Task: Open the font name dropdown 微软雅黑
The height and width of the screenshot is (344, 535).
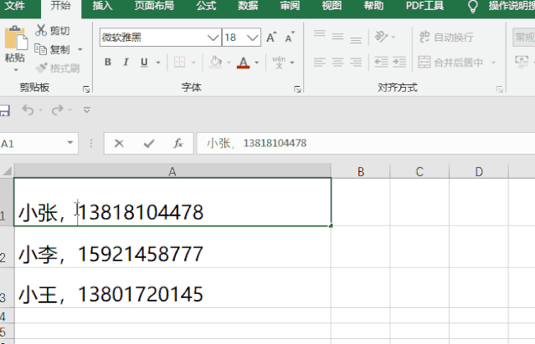Action: click(213, 38)
